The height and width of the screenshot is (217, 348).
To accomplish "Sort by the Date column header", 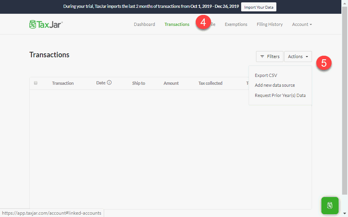I will pos(101,83).
